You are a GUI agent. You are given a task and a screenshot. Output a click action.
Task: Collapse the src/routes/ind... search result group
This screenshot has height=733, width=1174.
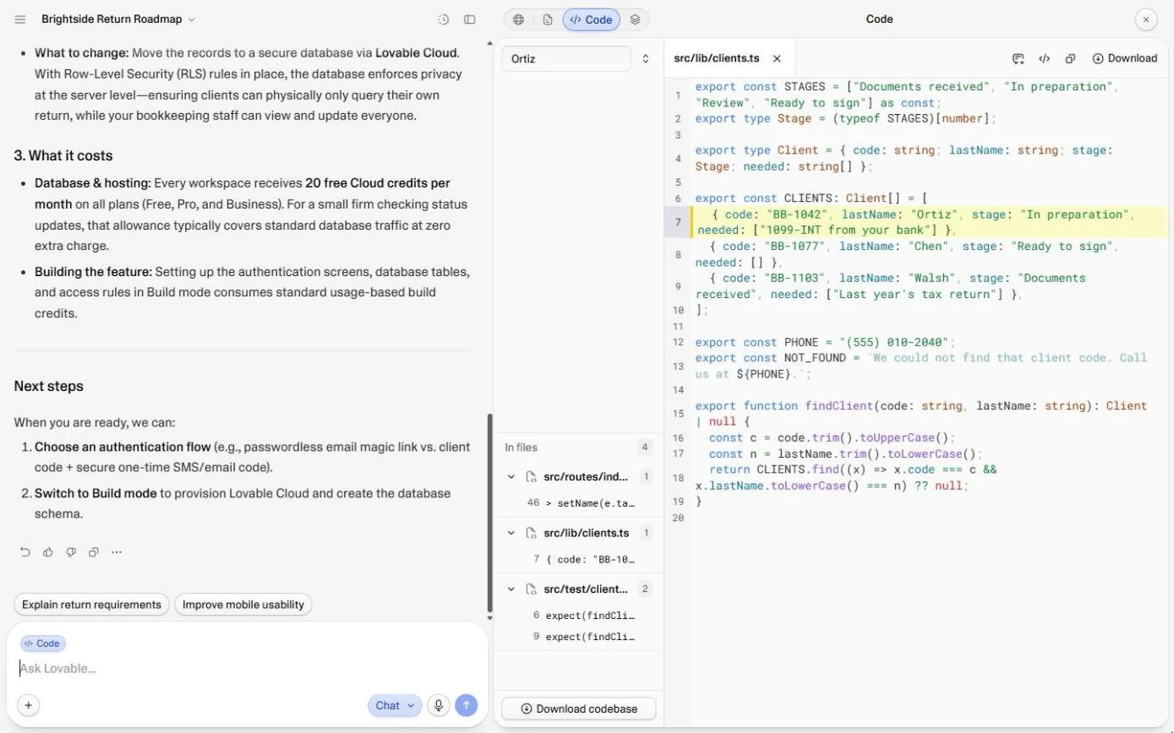511,476
